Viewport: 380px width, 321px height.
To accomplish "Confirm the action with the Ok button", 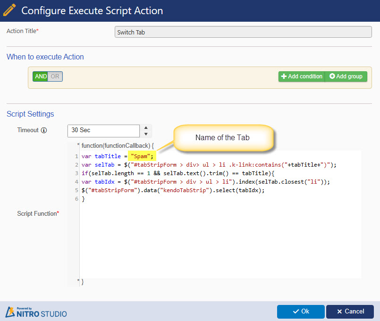I will [x=301, y=312].
